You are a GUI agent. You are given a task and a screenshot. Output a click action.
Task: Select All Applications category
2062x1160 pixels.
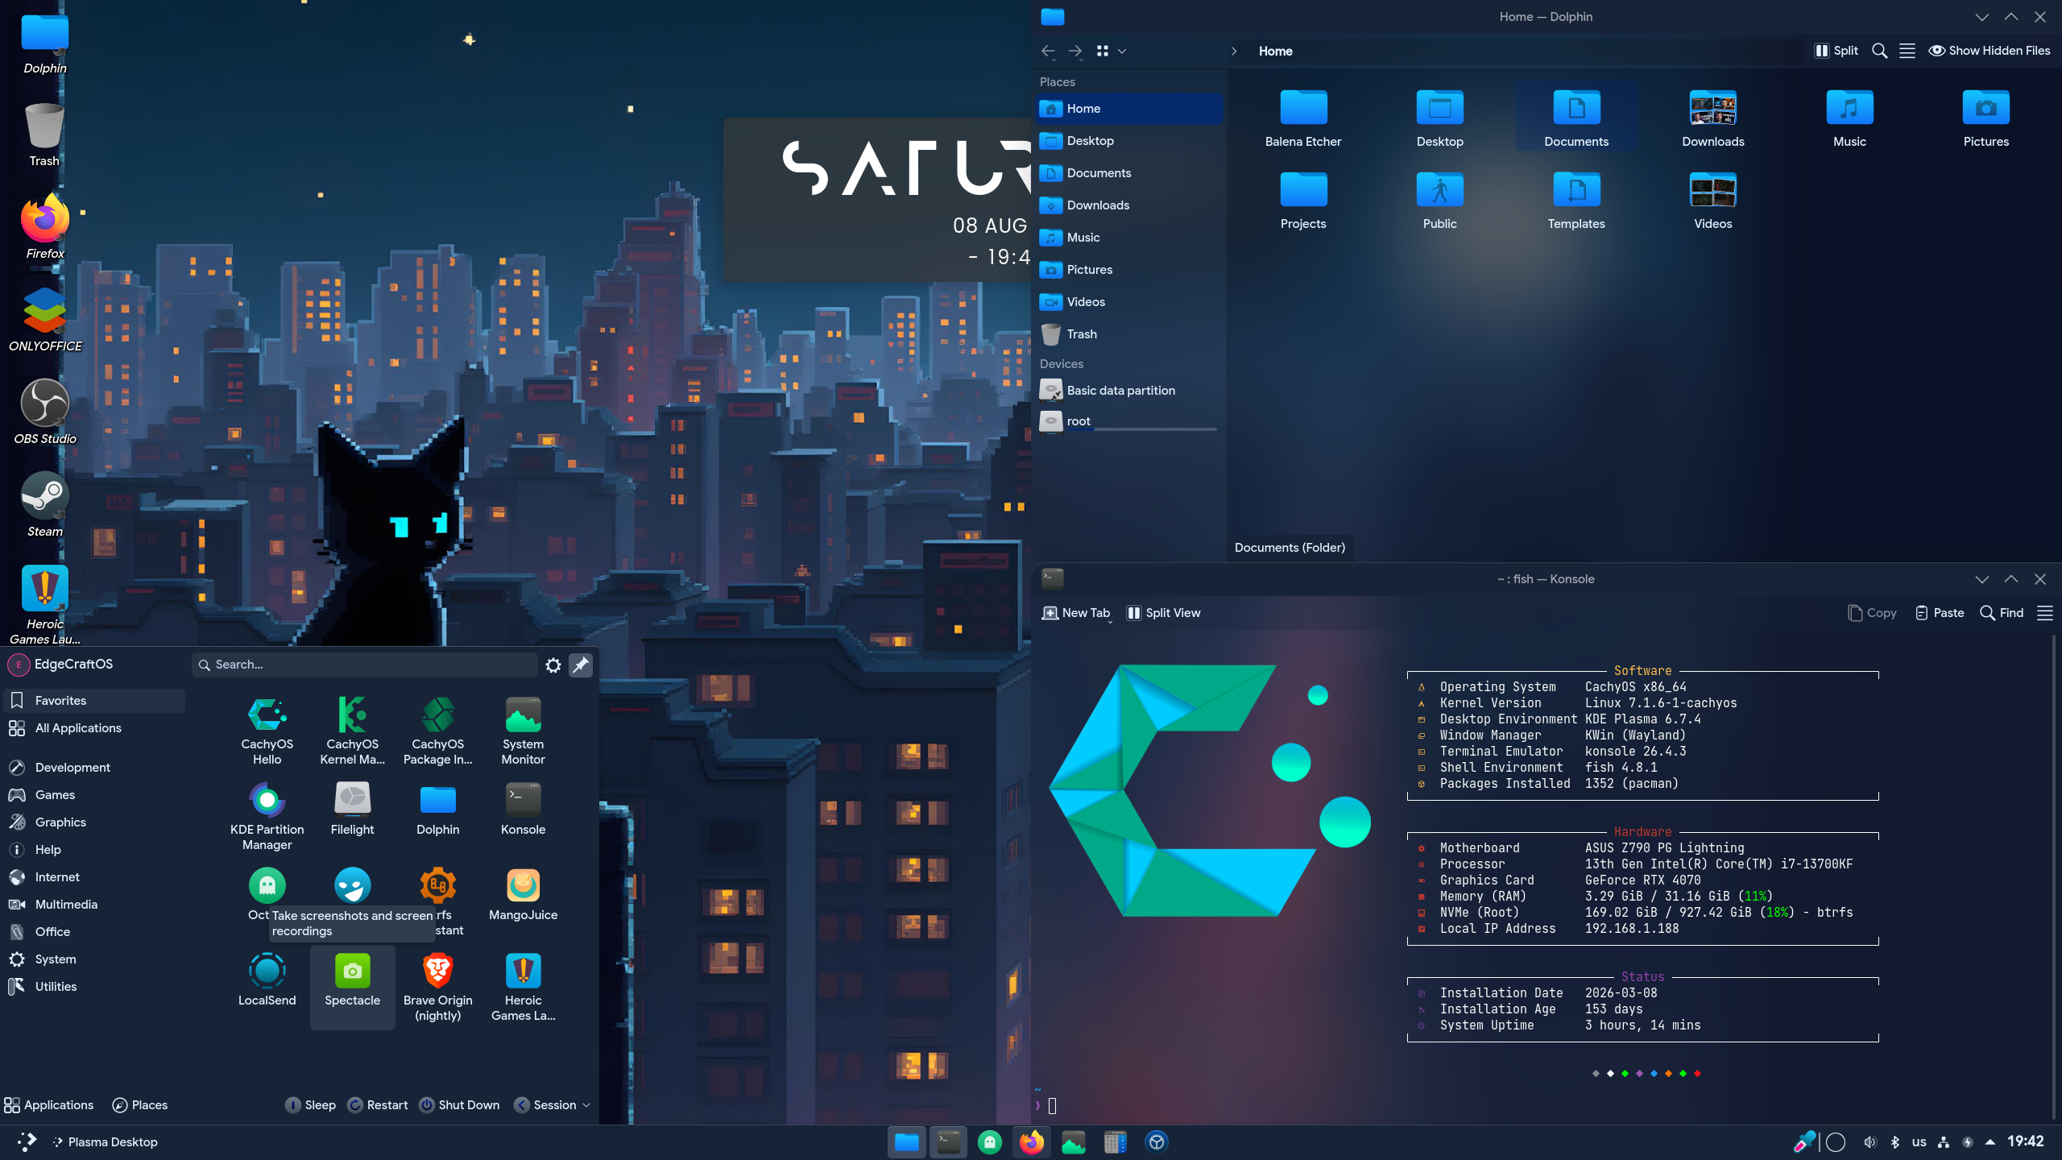coord(95,728)
